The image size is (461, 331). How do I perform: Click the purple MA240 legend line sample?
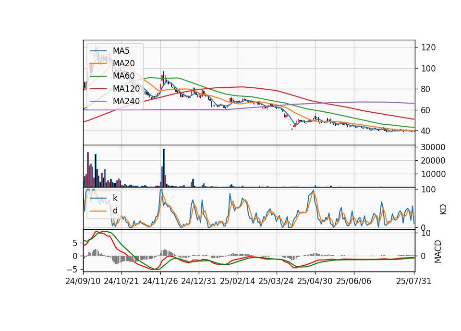pos(98,101)
